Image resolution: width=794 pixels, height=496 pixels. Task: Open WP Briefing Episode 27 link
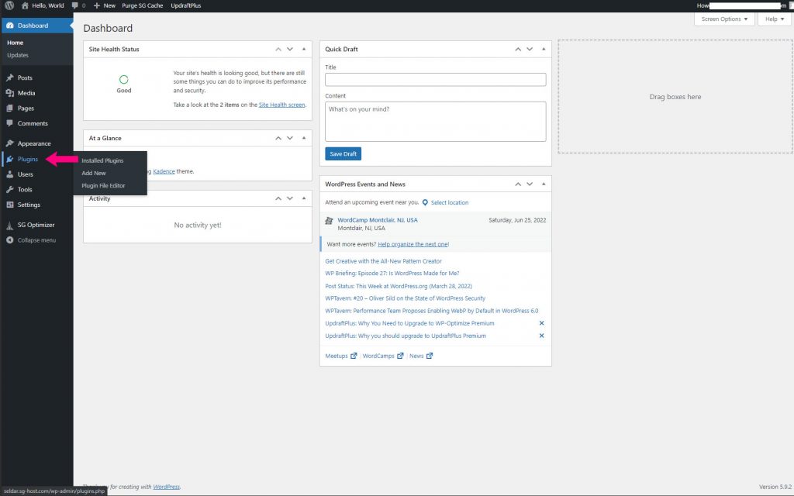[x=392, y=274]
